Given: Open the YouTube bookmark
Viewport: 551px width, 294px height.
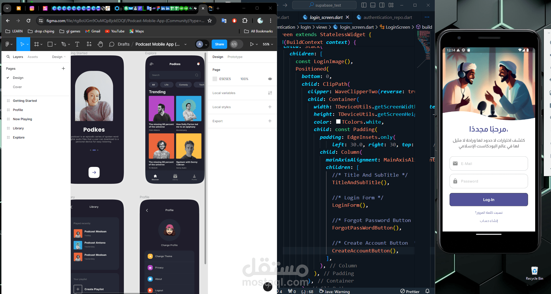Looking at the screenshot, I should 115,31.
